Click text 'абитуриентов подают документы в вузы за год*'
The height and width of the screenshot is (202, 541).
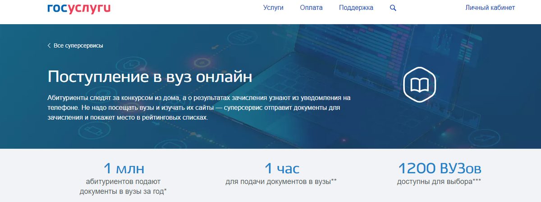click(124, 186)
